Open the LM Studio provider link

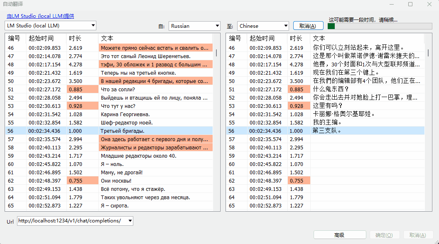(x=40, y=16)
